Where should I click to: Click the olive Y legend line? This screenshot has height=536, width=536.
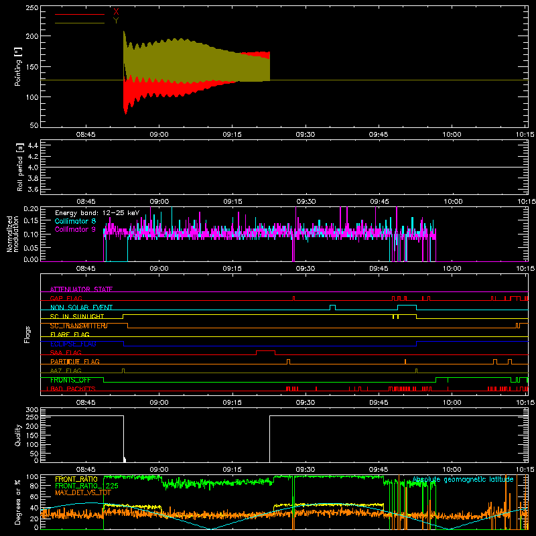(x=80, y=23)
